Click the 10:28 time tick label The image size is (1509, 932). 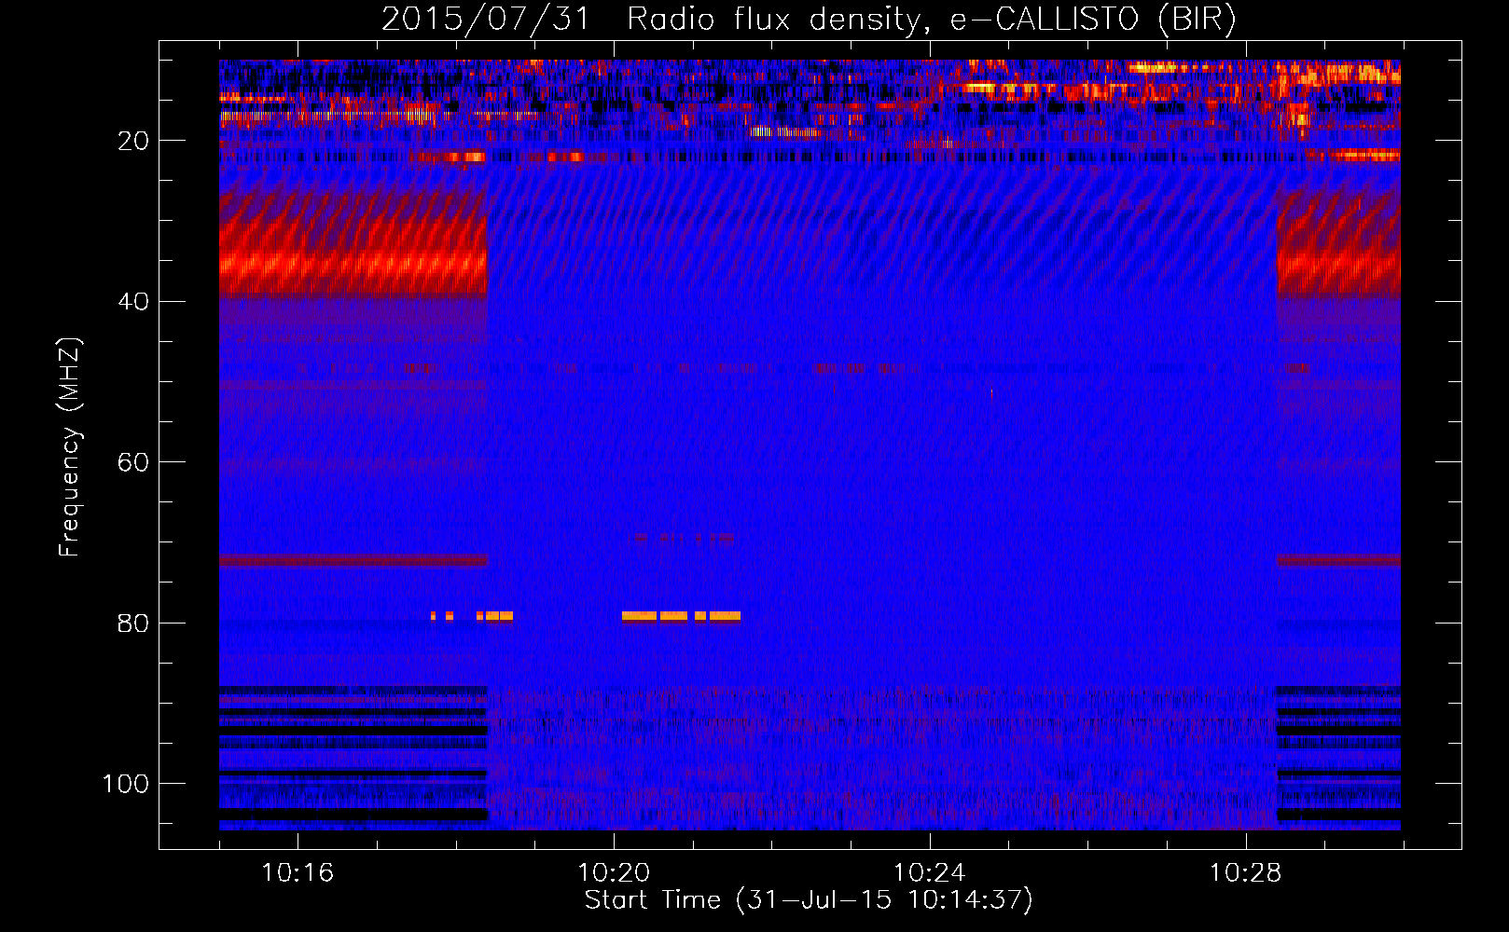(1246, 873)
